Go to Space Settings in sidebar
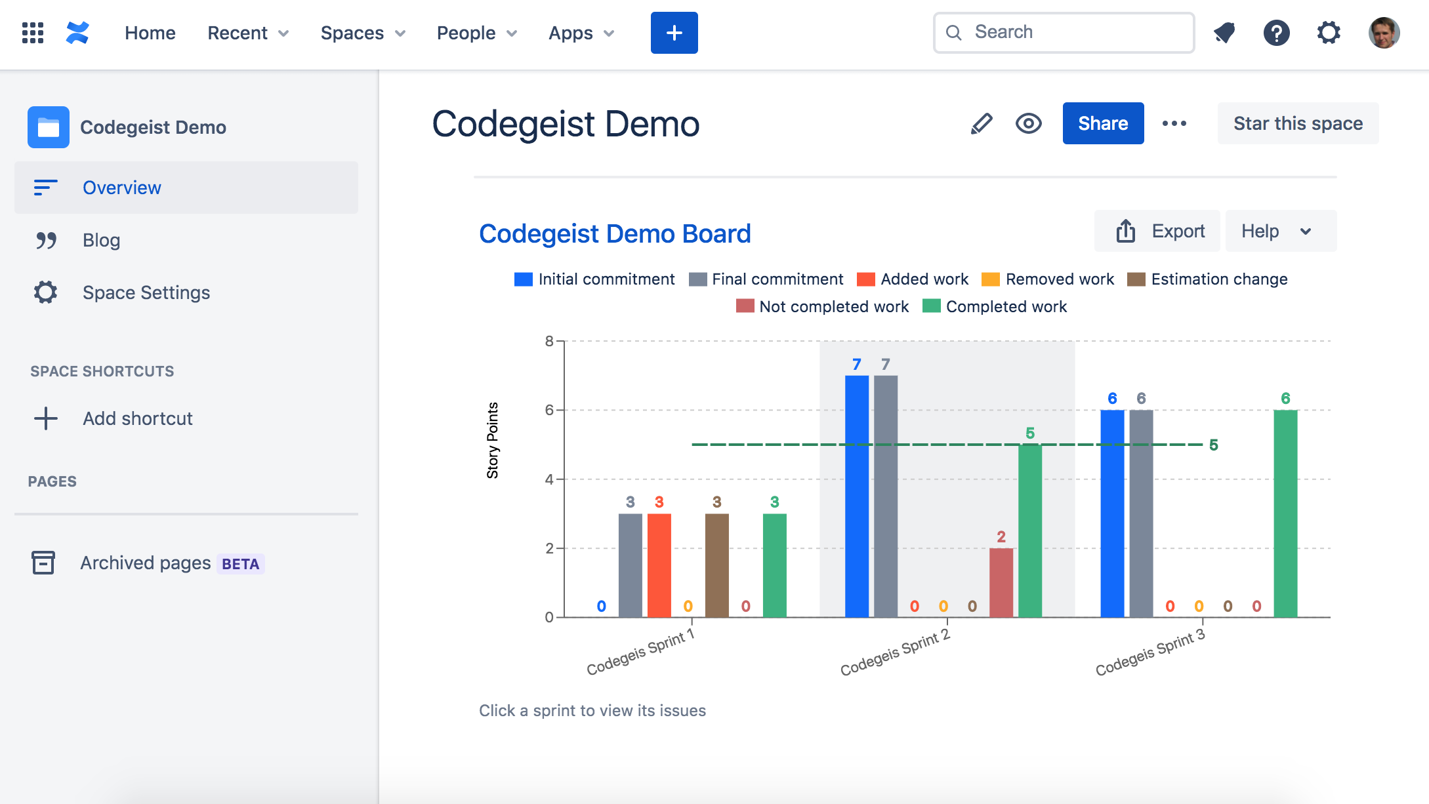This screenshot has height=804, width=1429. [146, 292]
